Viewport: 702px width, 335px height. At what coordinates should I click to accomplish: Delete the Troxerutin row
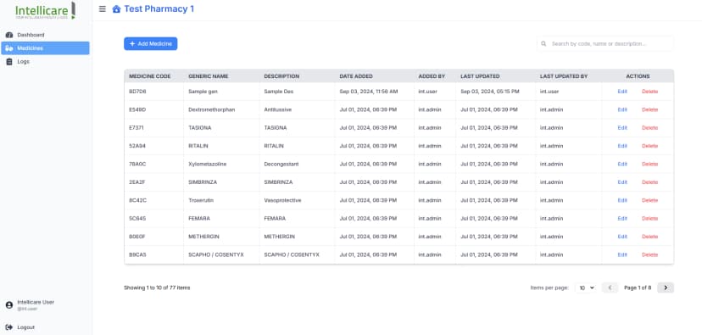point(649,200)
